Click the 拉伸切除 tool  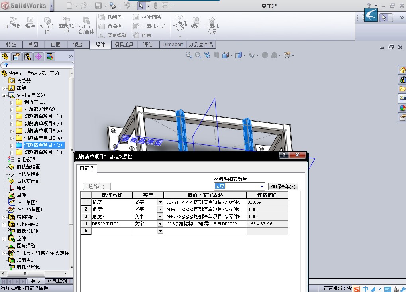pyautogui.click(x=147, y=17)
